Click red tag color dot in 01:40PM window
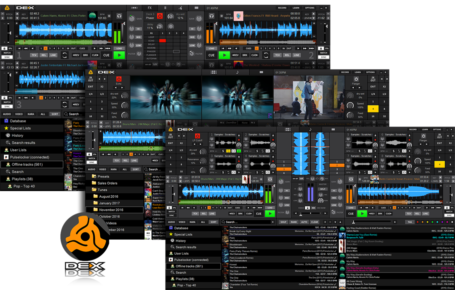This screenshot has width=455, height=290. coord(417,222)
